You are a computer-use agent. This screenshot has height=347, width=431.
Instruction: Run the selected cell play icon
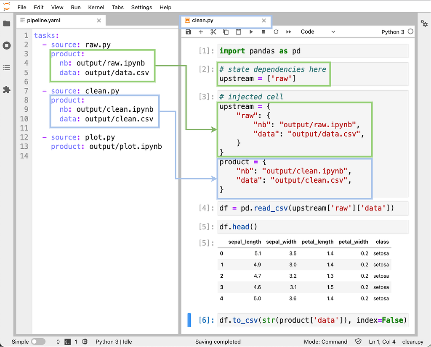coord(251,32)
